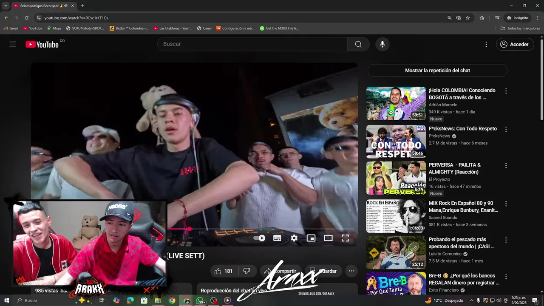Open the tab search dropdown arrow
This screenshot has width=544, height=306.
point(6,6)
